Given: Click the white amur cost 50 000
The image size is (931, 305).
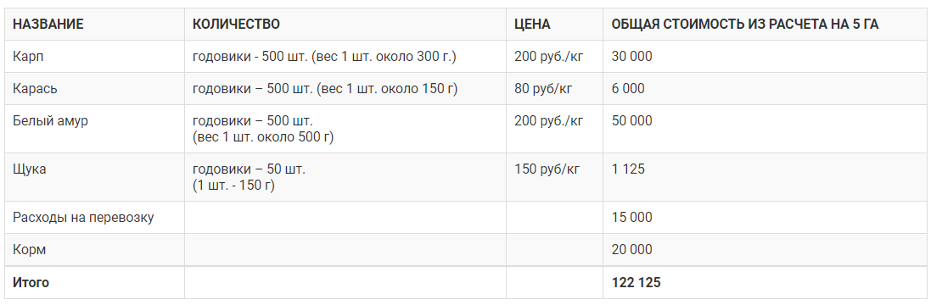Looking at the screenshot, I should (631, 121).
